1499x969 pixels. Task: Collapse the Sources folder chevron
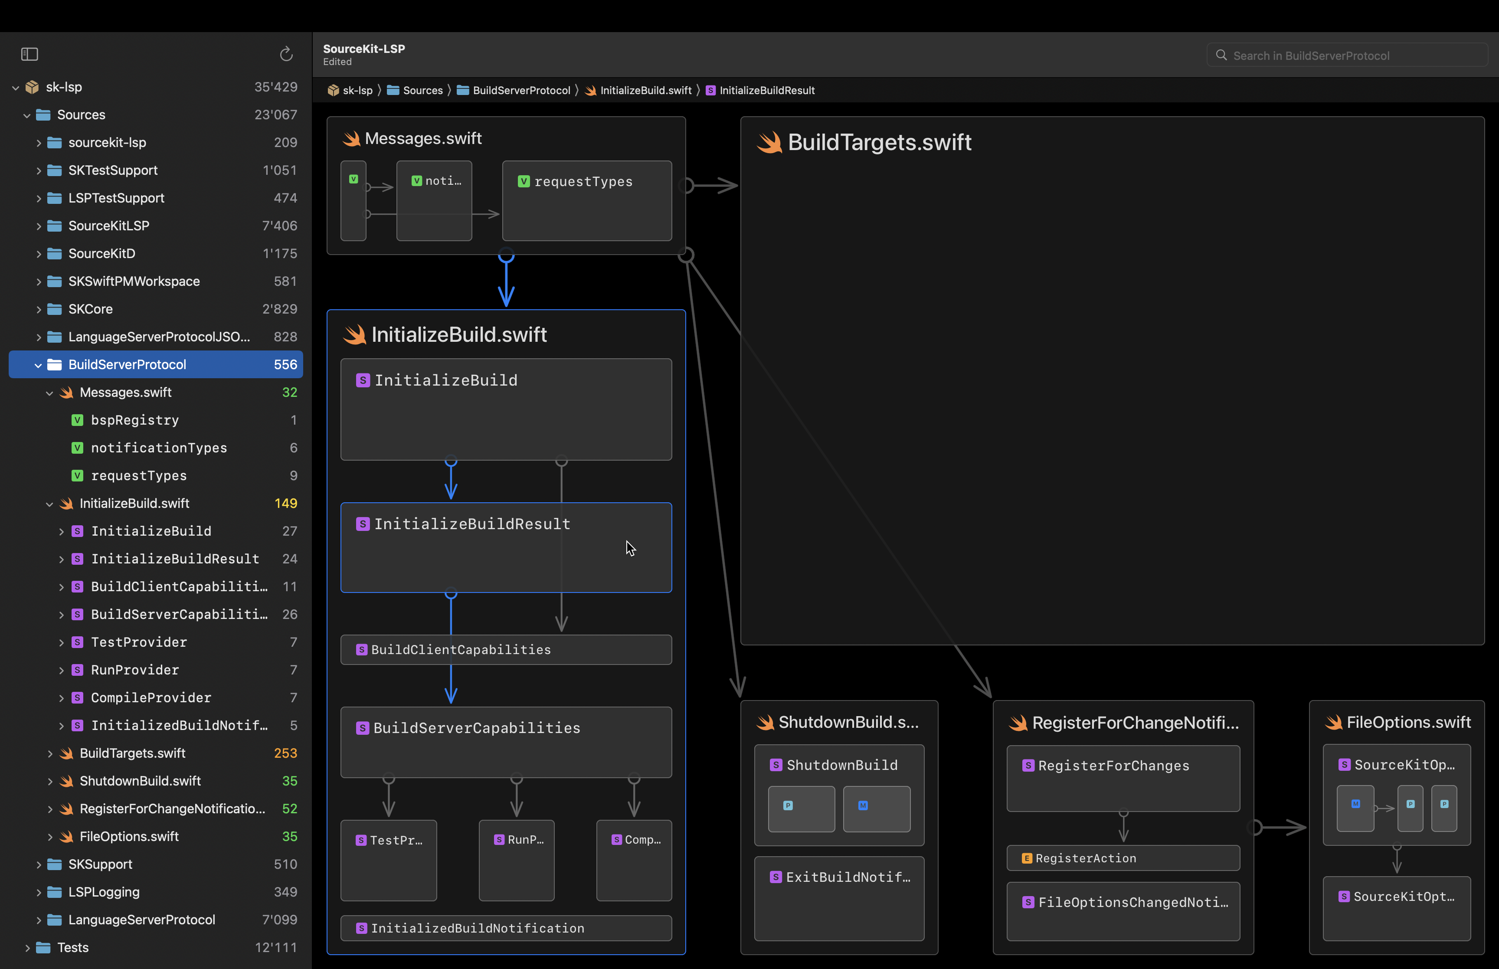tap(27, 115)
